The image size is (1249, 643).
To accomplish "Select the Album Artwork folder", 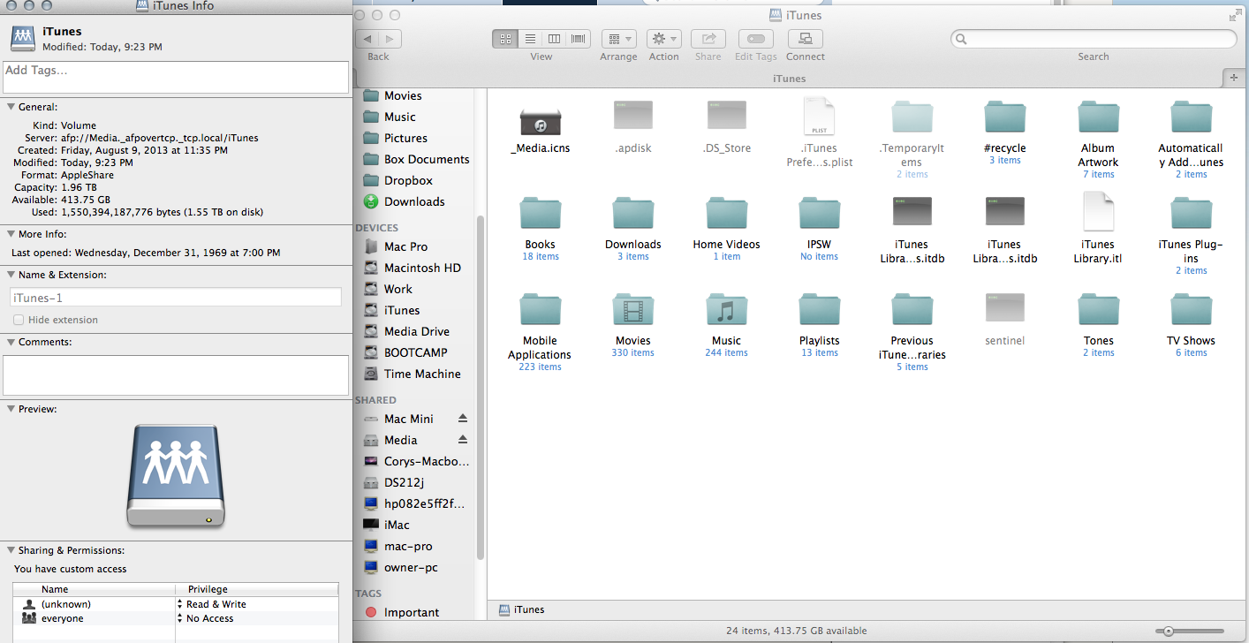I will point(1098,118).
